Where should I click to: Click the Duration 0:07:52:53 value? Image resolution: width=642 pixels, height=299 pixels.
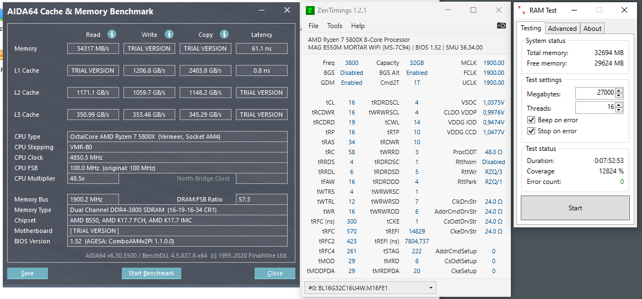coord(609,161)
